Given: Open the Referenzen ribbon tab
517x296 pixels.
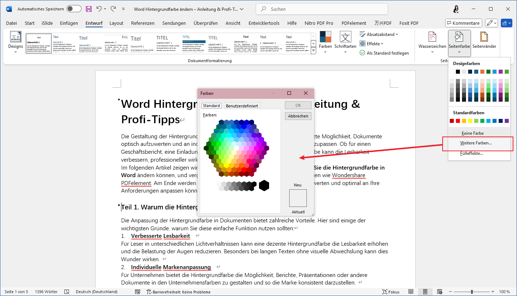Looking at the screenshot, I should 143,23.
